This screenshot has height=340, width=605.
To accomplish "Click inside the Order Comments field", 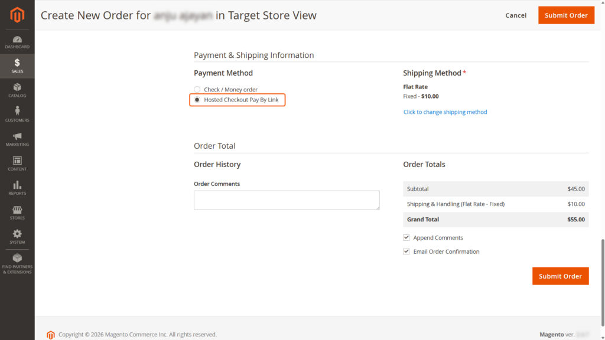I will point(286,200).
